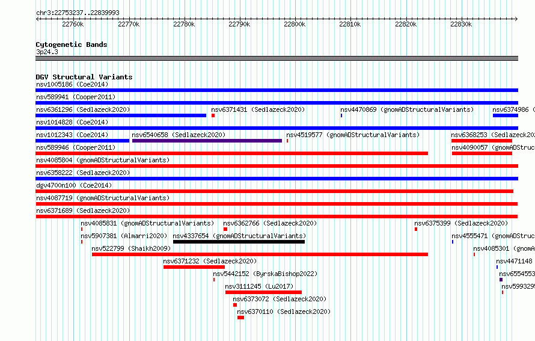
Task: Click the tiny blue nsv4470869 marker
Action: pyautogui.click(x=341, y=115)
